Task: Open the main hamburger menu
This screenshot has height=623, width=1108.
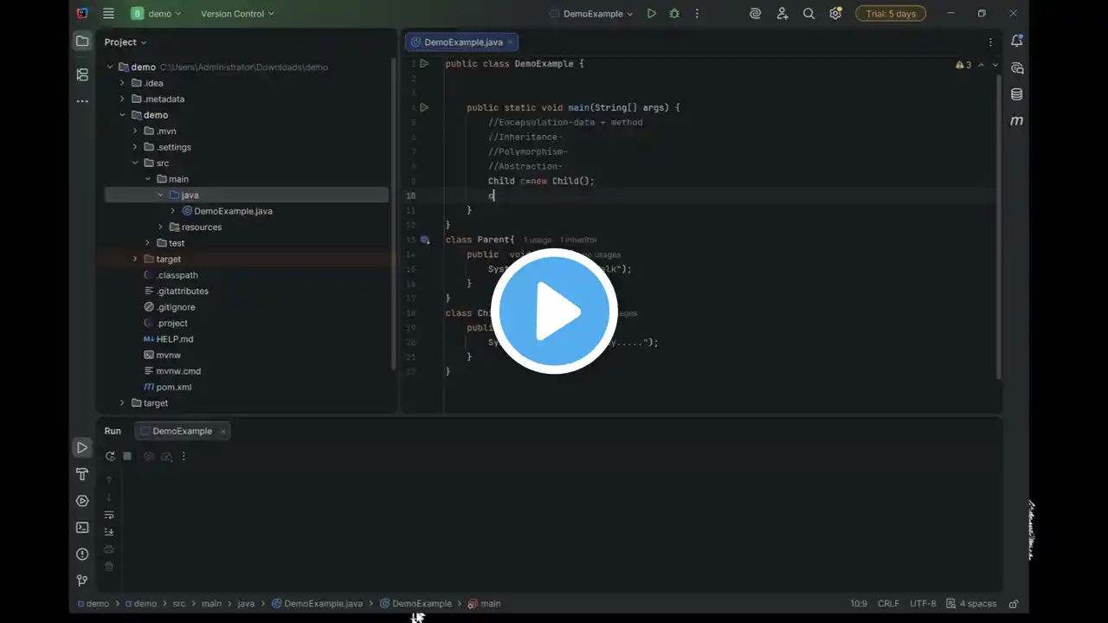Action: pyautogui.click(x=108, y=14)
